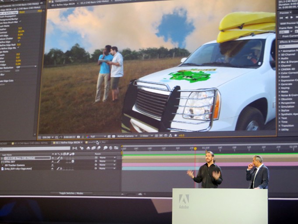This screenshot has width=298, height=224.
Task: Expand the Keying effects category
Action: (x=280, y=88)
